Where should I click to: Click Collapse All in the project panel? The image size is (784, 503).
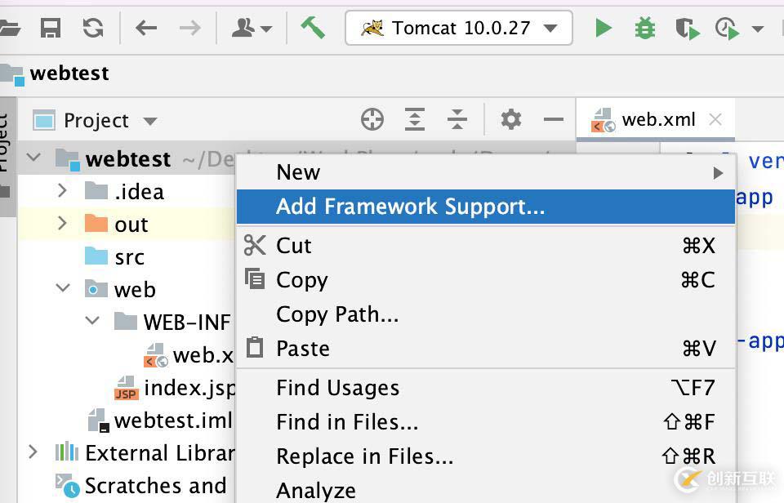tap(457, 119)
